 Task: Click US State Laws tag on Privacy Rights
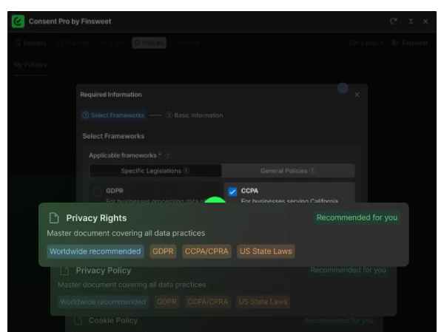click(x=266, y=251)
